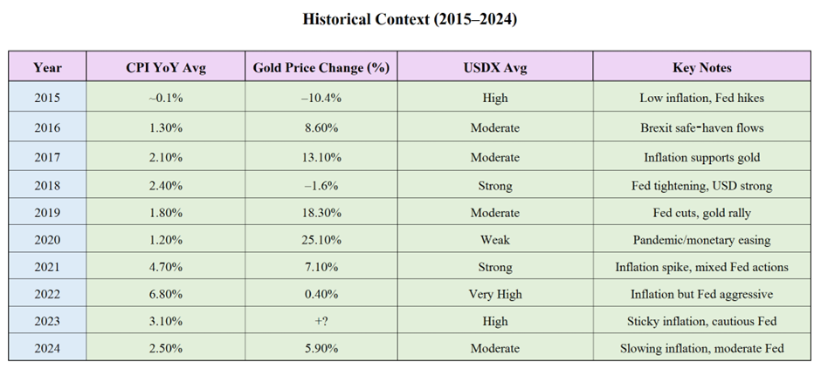Click the –10.4% gold change cell
The height and width of the screenshot is (369, 821).
click(321, 97)
